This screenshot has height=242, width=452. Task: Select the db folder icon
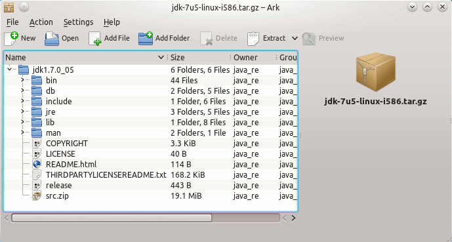pyautogui.click(x=37, y=91)
